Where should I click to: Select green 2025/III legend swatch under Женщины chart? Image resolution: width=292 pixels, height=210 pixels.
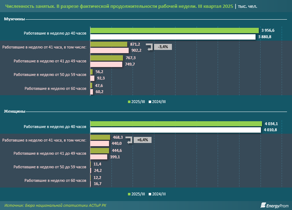(x=129, y=194)
